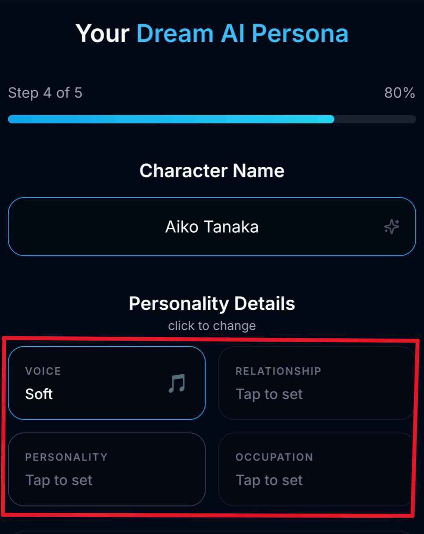The height and width of the screenshot is (534, 424).
Task: Click the "Your Dream AI Persona" title
Action: click(x=212, y=33)
